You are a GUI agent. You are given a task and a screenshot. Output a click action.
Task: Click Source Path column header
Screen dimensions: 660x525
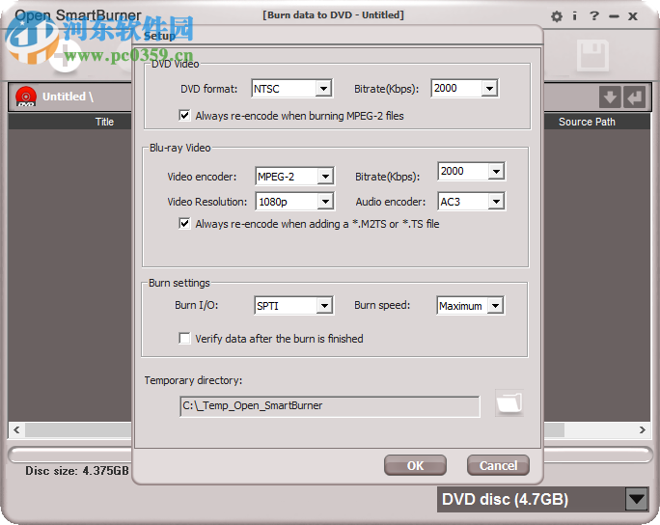587,122
